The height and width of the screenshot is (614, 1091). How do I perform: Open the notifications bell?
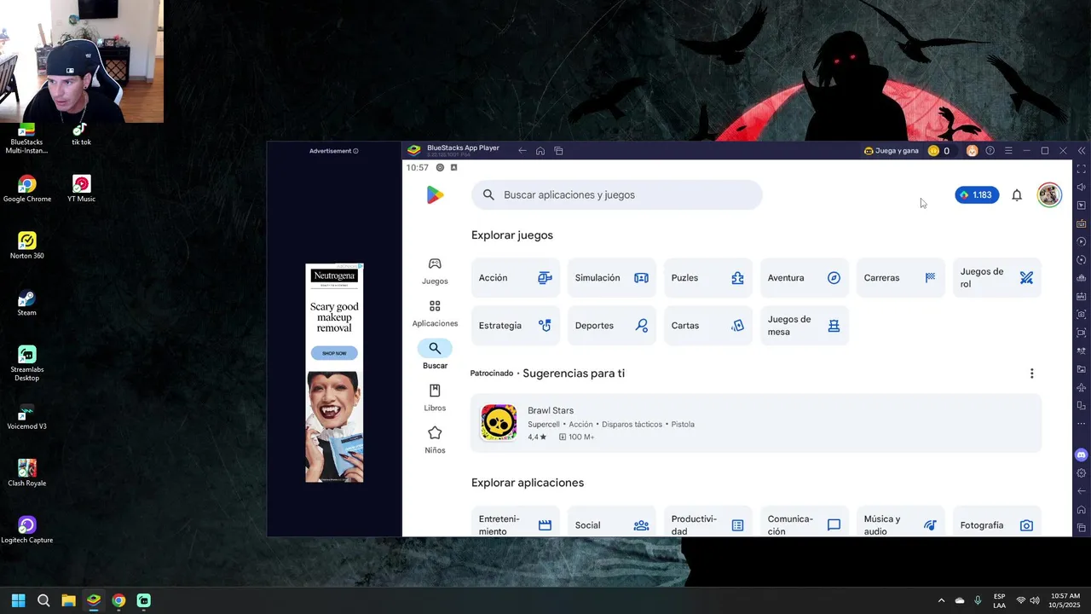[x=1017, y=195]
